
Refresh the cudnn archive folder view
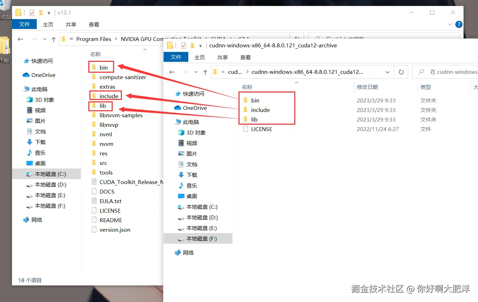(x=401, y=72)
